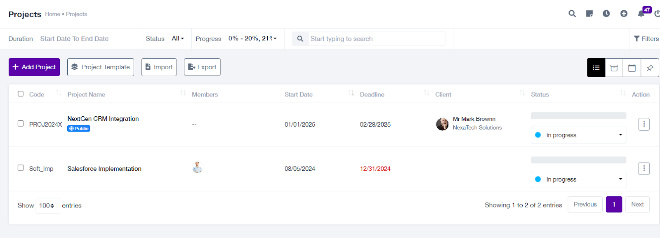Click the Public badge

click(79, 129)
